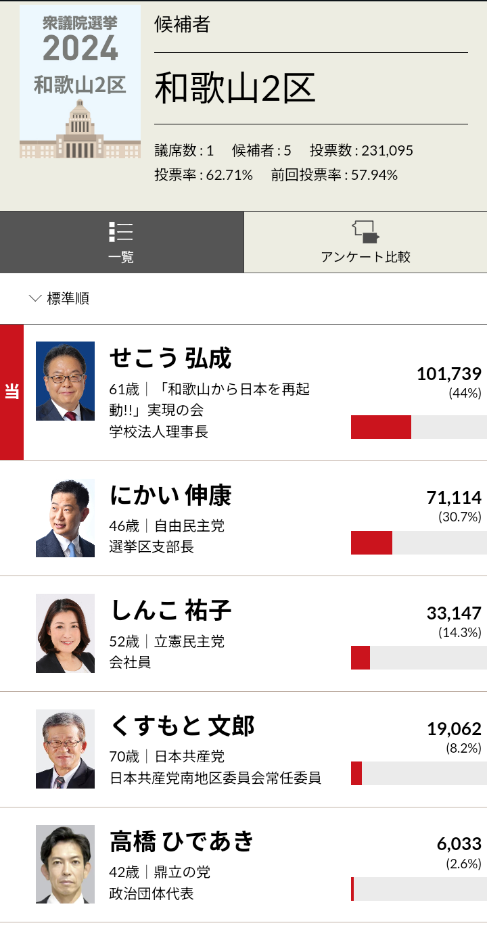Select the 高橋 ひであき candidate name

coord(182,842)
